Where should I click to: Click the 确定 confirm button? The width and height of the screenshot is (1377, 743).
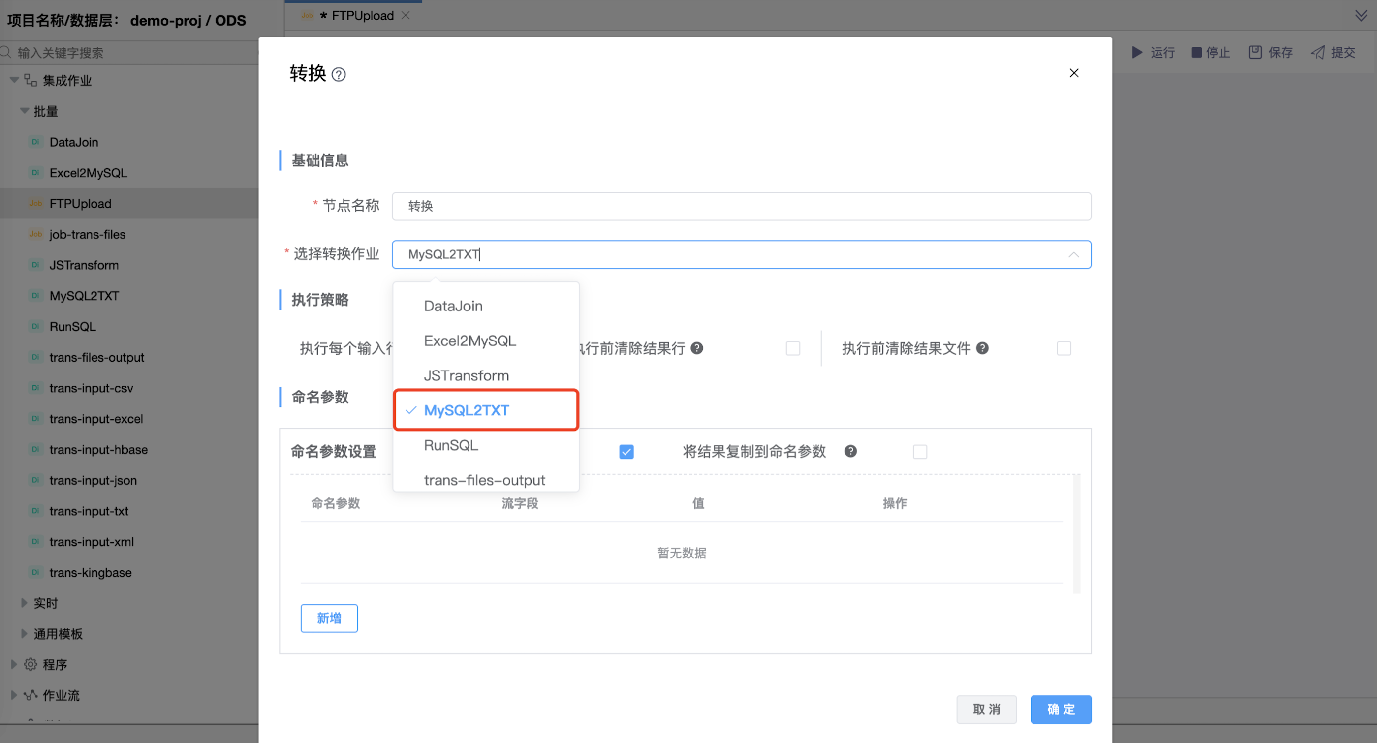(x=1061, y=710)
